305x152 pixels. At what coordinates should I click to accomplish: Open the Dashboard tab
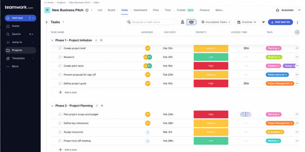(140, 10)
